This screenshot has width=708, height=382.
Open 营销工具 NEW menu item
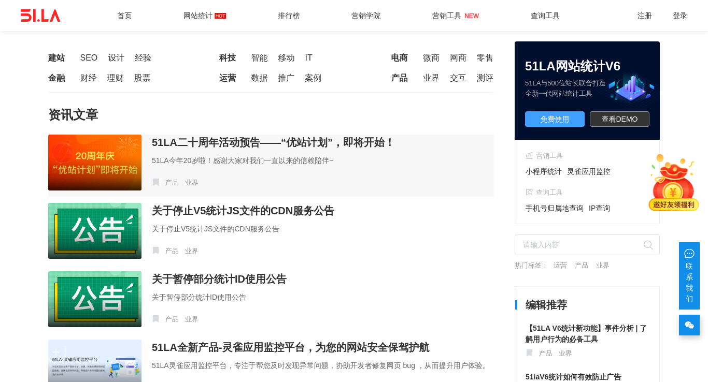tap(456, 16)
